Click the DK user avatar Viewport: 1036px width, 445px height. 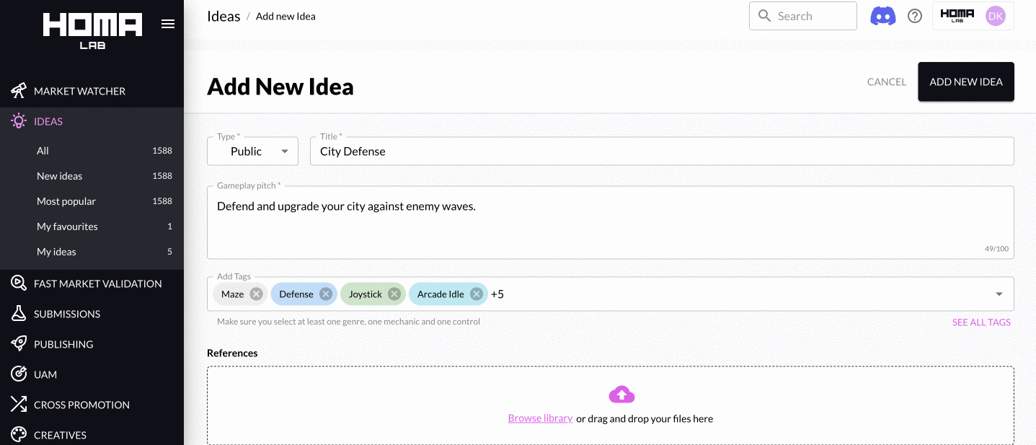coord(996,16)
